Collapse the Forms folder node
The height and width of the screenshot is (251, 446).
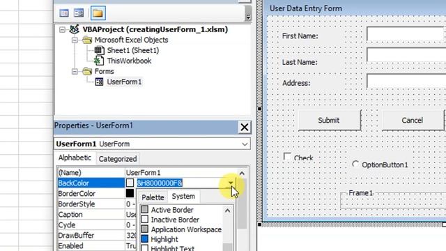click(x=75, y=71)
